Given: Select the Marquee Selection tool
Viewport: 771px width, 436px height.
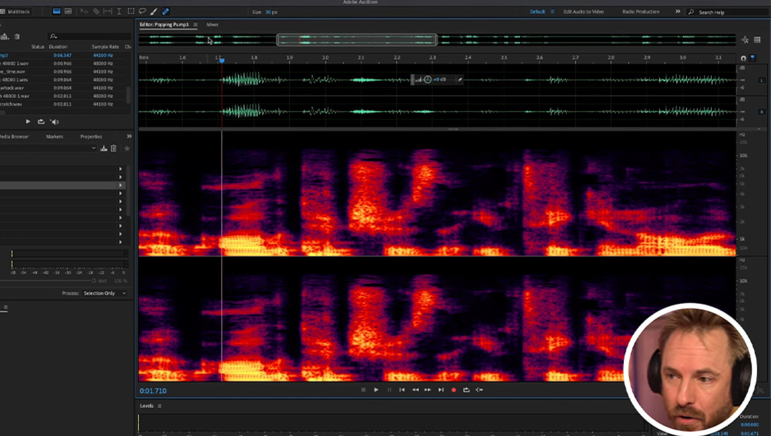Looking at the screenshot, I should [131, 12].
